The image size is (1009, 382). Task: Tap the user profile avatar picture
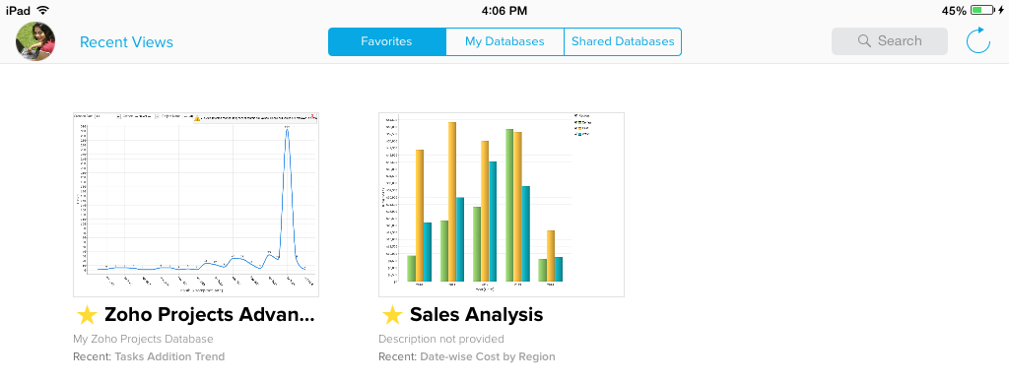35,41
